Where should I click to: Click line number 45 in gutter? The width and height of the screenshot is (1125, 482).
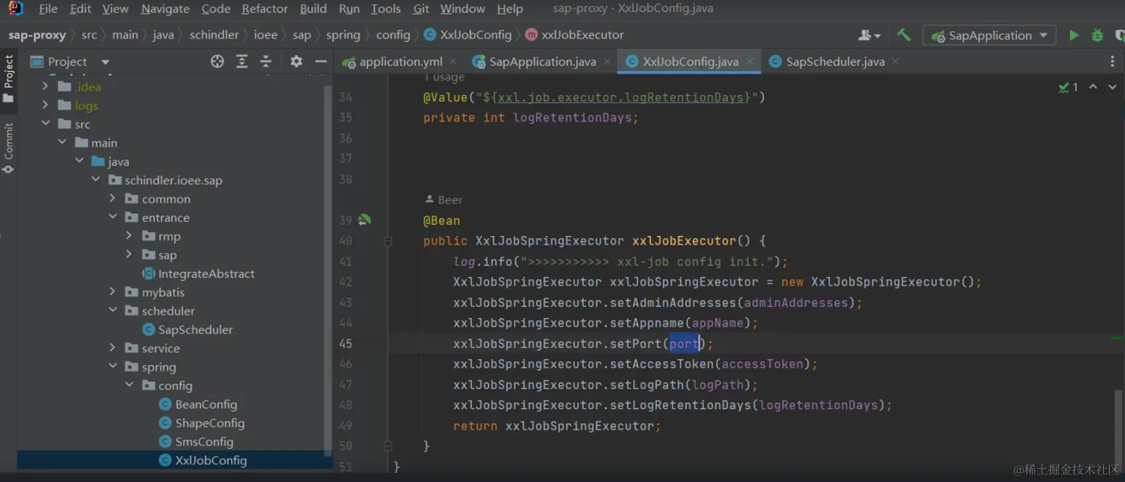(346, 343)
